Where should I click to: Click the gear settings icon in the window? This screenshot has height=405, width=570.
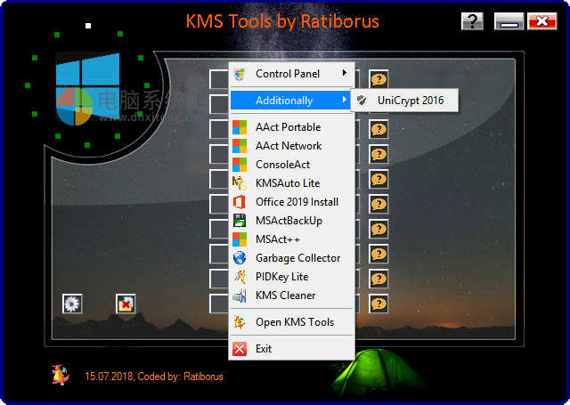(72, 304)
